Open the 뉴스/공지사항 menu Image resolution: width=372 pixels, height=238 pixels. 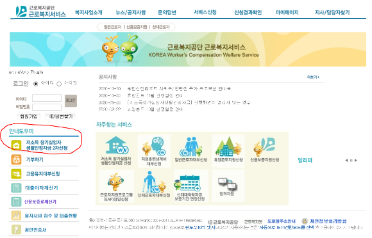pos(131,12)
